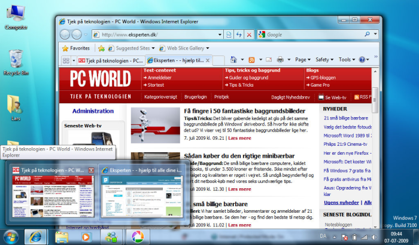Show hidden tray icons arrow

[334, 237]
